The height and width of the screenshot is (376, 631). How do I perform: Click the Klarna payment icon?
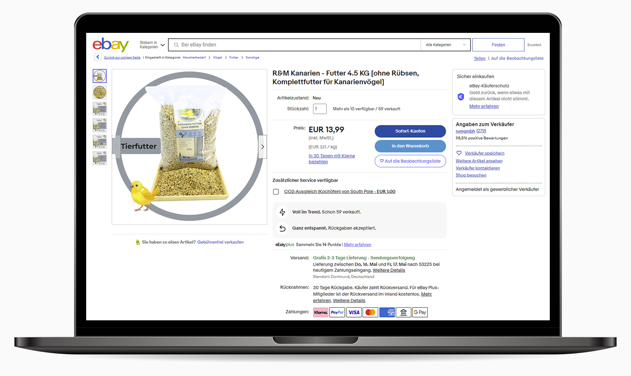pyautogui.click(x=321, y=312)
